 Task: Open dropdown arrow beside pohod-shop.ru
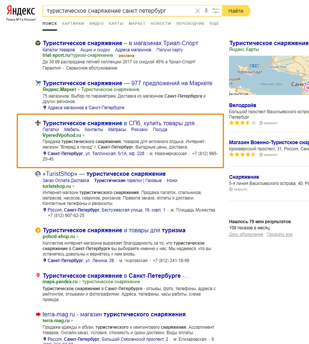(x=78, y=237)
